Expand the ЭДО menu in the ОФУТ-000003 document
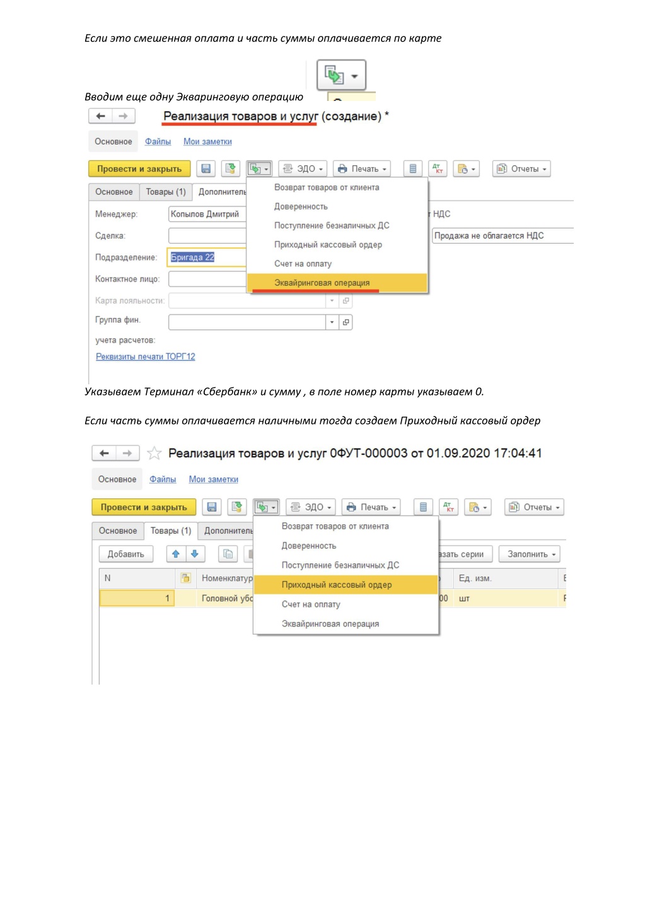 click(x=311, y=507)
